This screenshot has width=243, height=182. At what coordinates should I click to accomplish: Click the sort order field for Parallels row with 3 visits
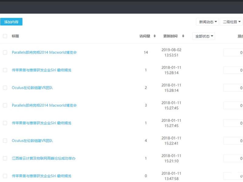pyautogui.click(x=233, y=106)
